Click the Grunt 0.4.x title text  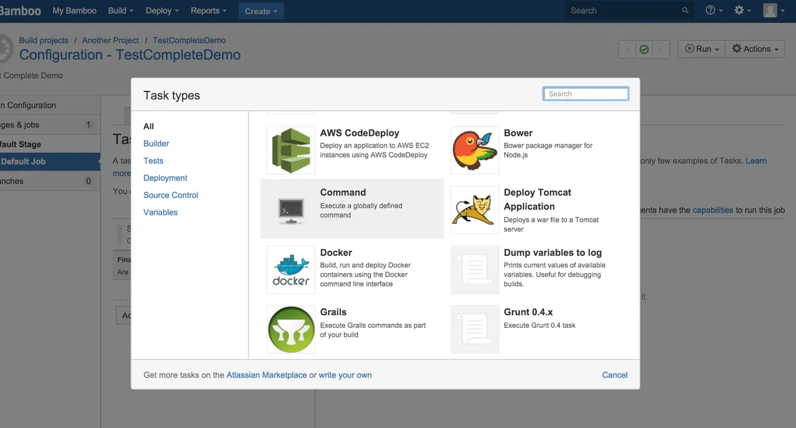(529, 312)
